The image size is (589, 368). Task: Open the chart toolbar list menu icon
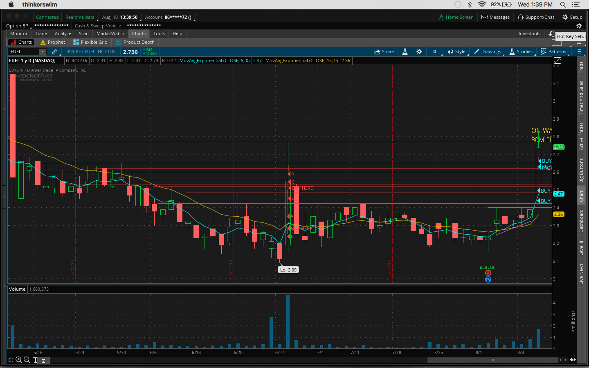pyautogui.click(x=579, y=52)
